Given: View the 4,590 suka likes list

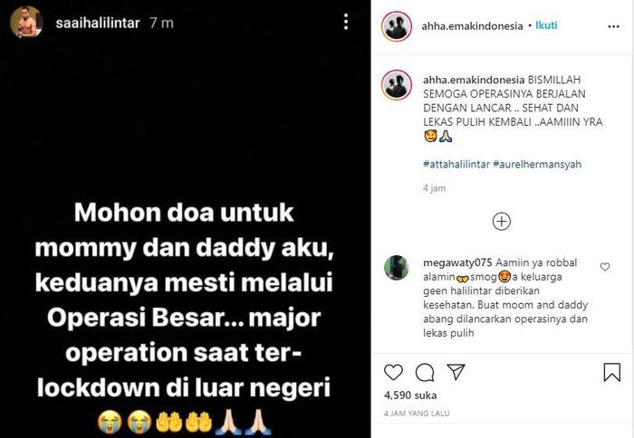Looking at the screenshot, I should click(x=410, y=395).
